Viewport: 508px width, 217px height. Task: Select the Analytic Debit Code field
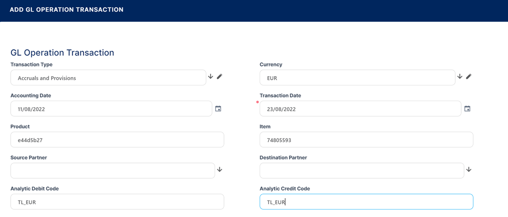tap(117, 202)
